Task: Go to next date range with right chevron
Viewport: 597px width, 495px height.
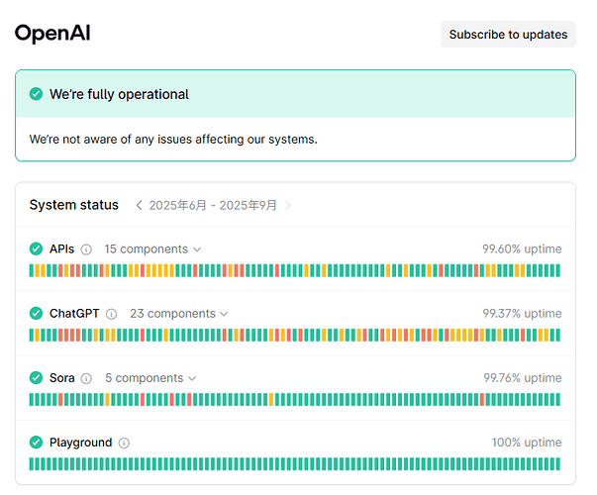Action: [x=288, y=206]
